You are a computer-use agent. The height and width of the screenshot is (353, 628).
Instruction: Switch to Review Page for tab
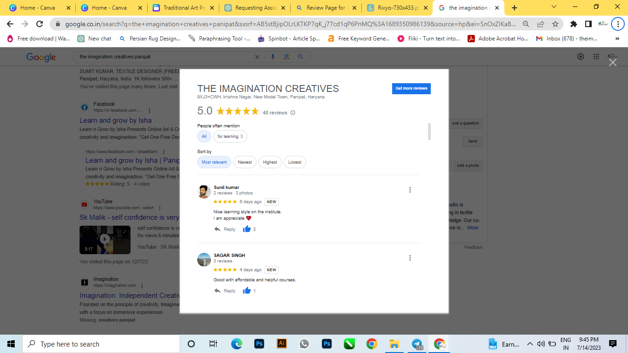click(326, 8)
